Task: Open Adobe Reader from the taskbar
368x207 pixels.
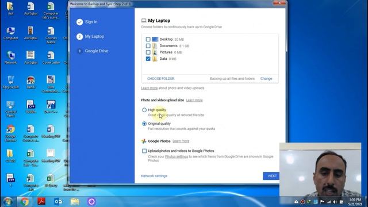Action: 41,202
